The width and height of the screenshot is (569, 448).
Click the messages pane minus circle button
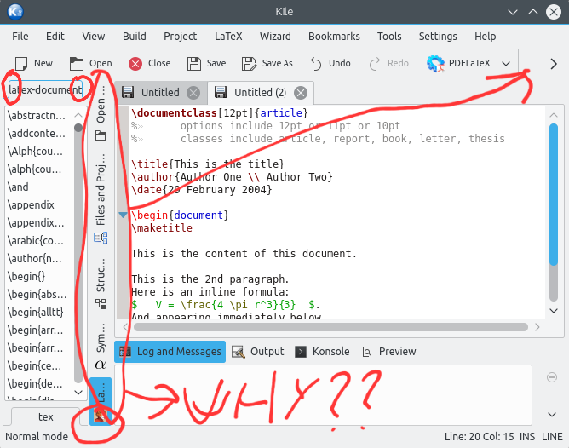[552, 377]
